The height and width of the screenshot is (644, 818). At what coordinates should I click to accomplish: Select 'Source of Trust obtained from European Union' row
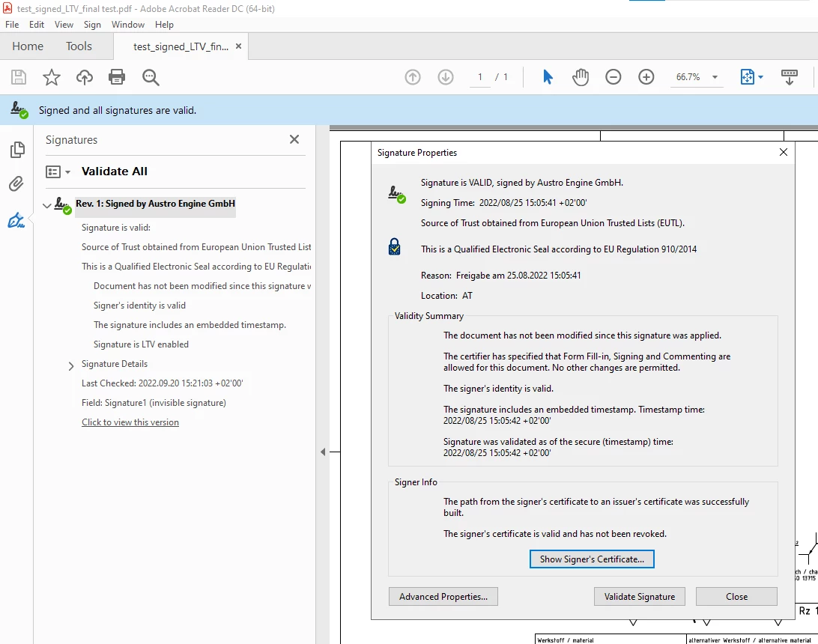point(196,246)
